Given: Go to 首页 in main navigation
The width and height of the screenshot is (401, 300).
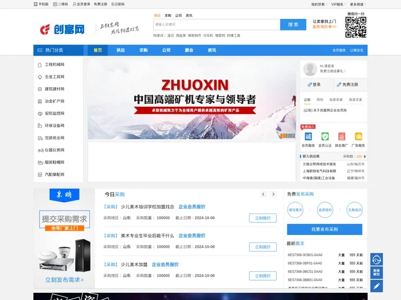Looking at the screenshot, I should [x=97, y=50].
